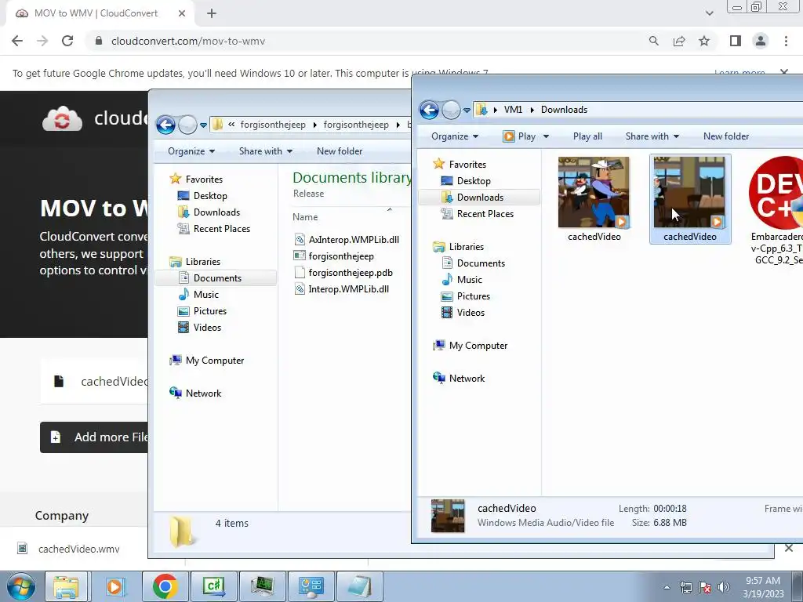Select the Interop.WMPLib.dll file
803x602 pixels.
(x=348, y=288)
